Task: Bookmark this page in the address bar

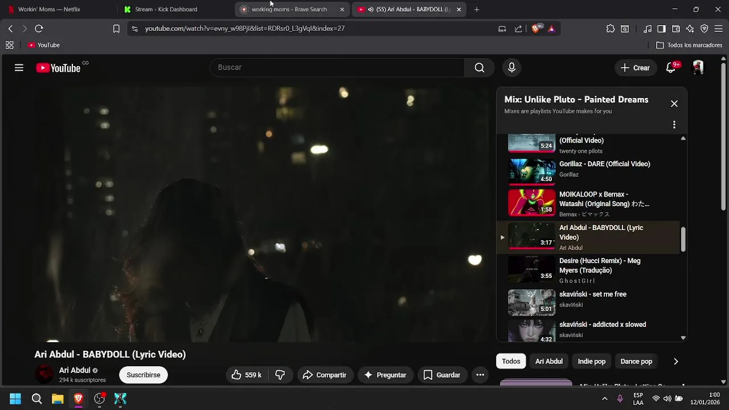Action: [x=116, y=28]
